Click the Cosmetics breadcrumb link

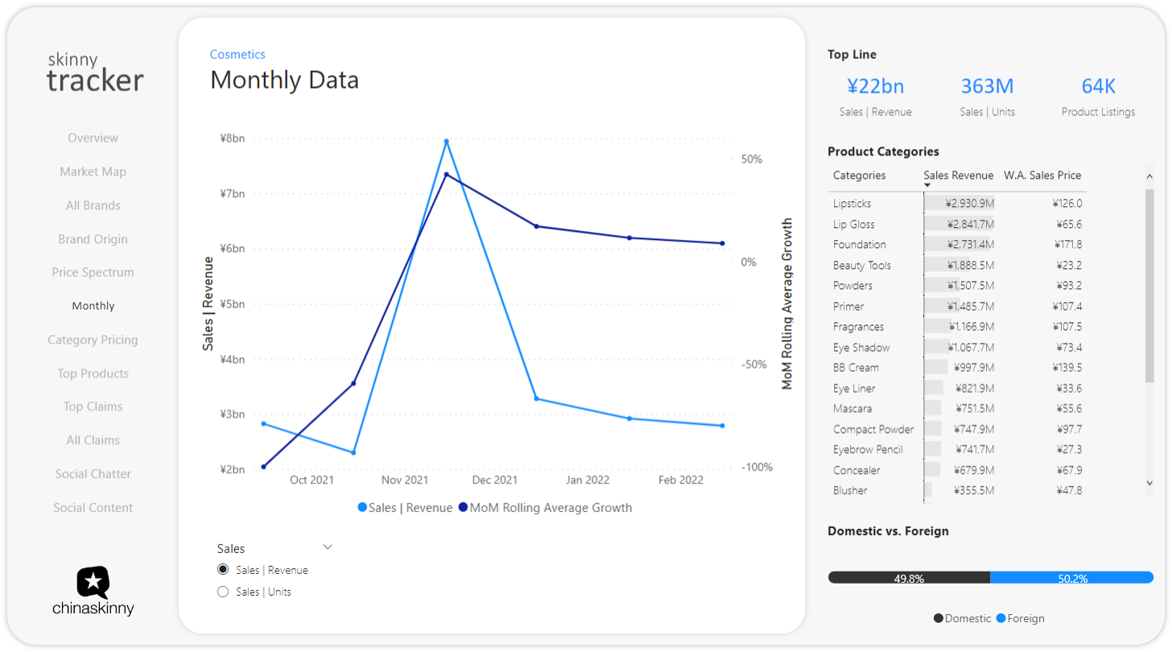[237, 55]
